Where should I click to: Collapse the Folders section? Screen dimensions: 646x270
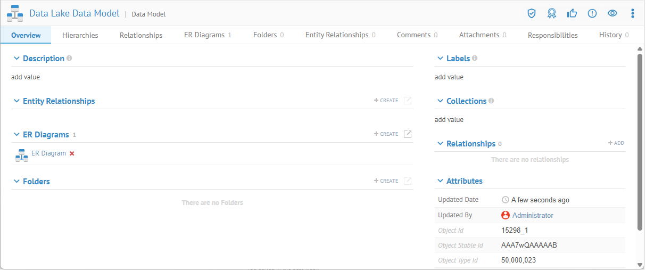pyautogui.click(x=16, y=182)
